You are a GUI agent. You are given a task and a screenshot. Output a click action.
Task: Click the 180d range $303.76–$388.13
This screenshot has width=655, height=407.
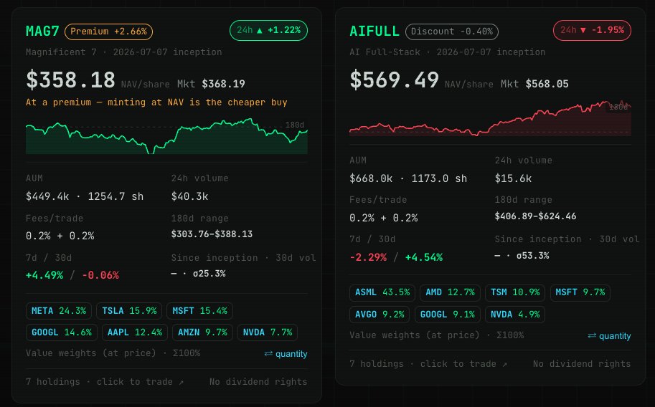tap(212, 234)
